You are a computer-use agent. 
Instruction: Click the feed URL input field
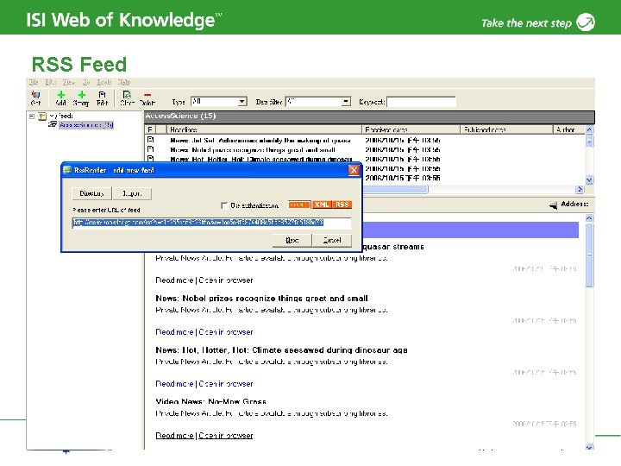click(x=211, y=223)
